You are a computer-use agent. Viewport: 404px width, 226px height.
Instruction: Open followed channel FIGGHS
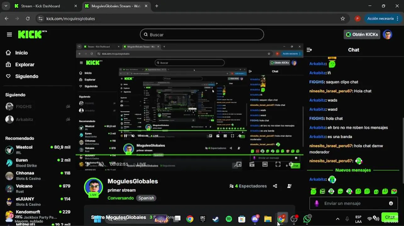[38, 106]
